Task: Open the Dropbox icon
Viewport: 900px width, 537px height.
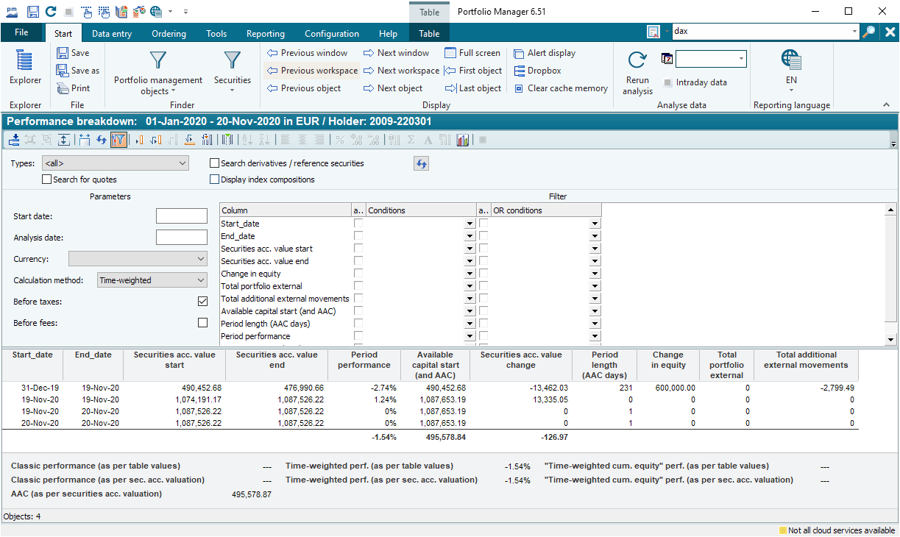Action: [538, 71]
